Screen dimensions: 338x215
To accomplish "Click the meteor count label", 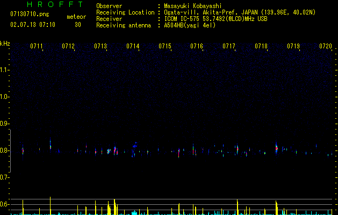I will 76,17.
